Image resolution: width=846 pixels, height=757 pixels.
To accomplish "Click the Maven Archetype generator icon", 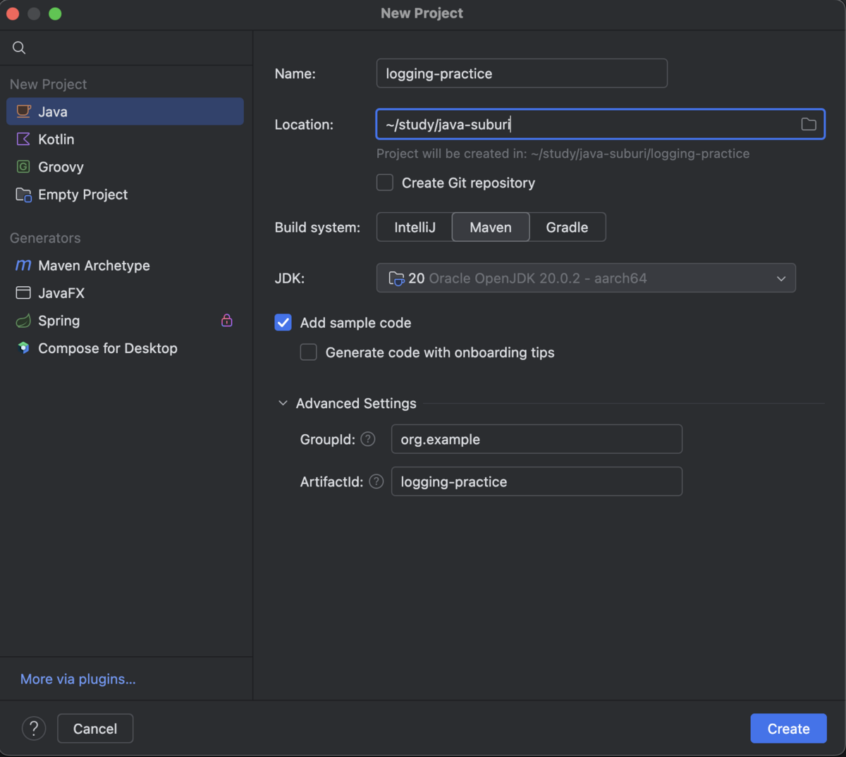I will (x=23, y=265).
